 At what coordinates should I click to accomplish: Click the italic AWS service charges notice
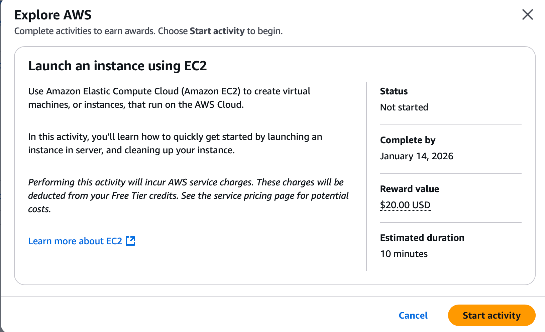point(188,195)
